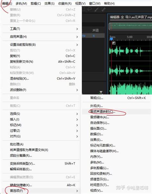Open 多轨剪辑(L)... preferences

pos(116,168)
